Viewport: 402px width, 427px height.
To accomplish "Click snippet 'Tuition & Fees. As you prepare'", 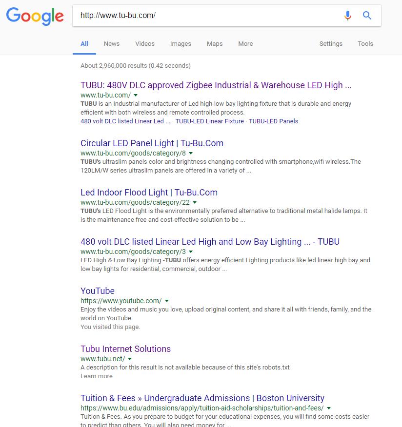I will (x=225, y=420).
